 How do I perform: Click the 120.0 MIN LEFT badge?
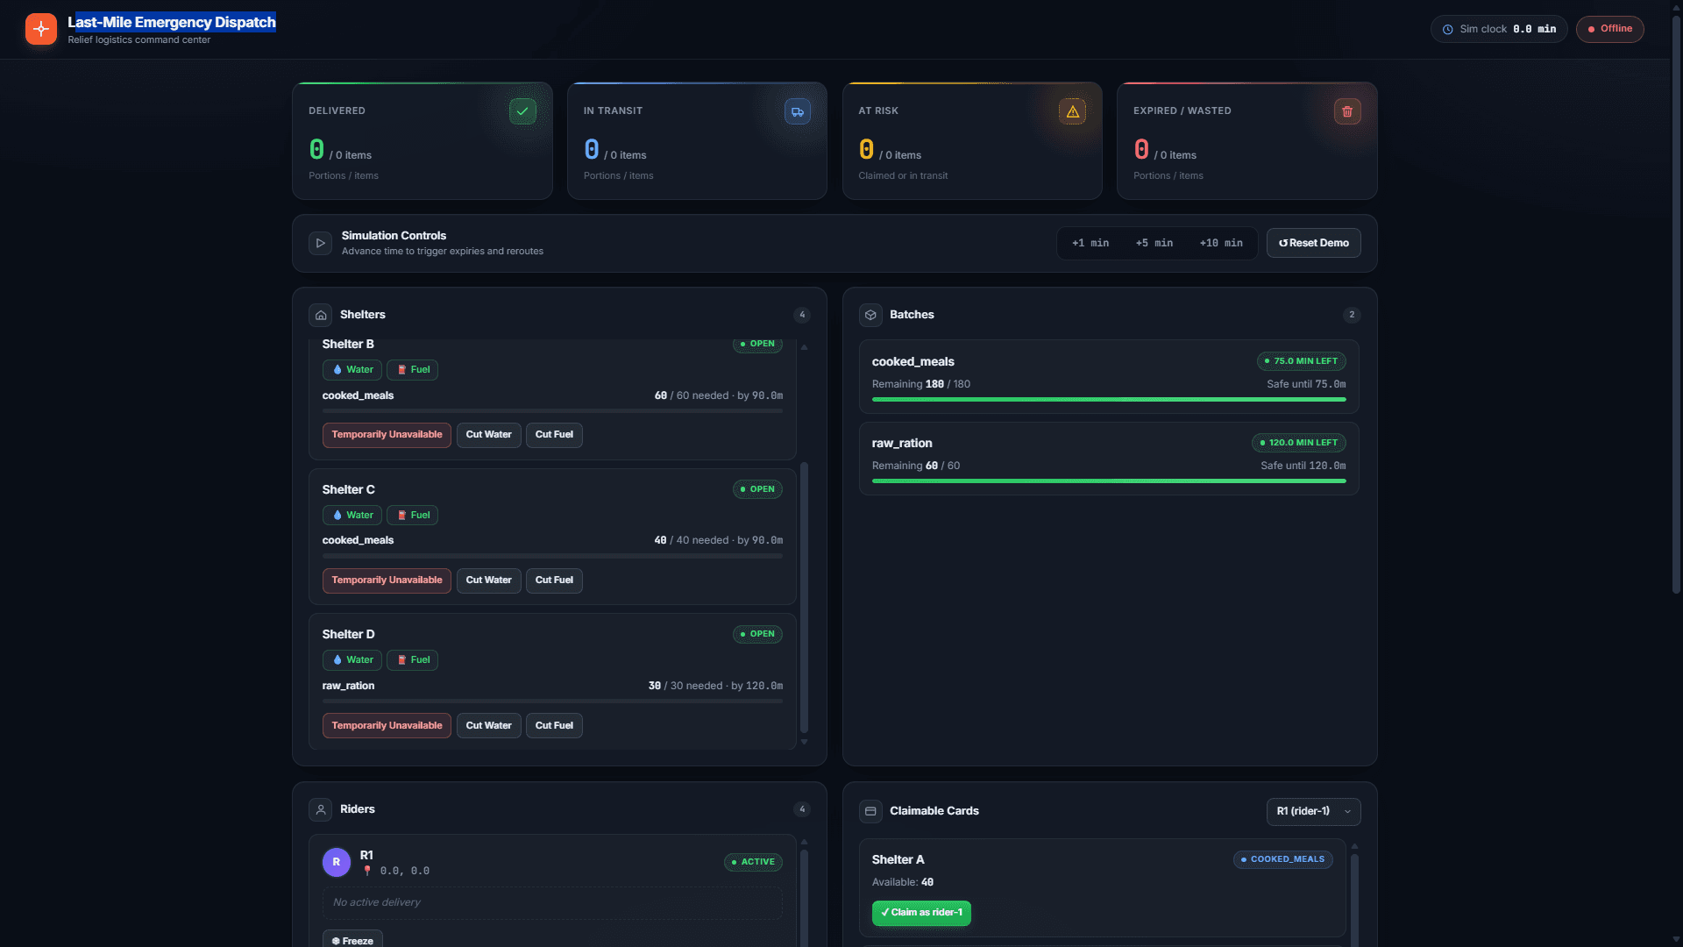pos(1298,443)
